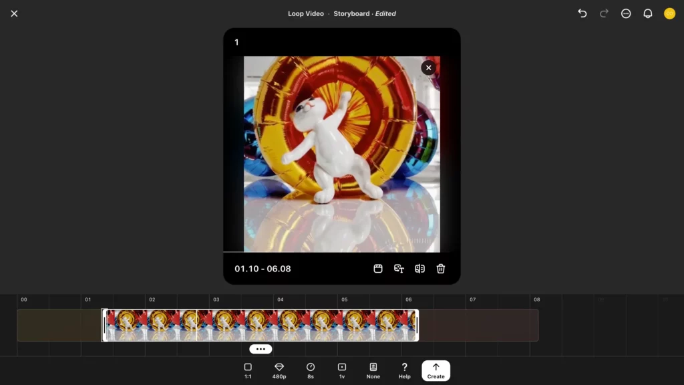Click the 08 timeline ruler mark
Image resolution: width=684 pixels, height=385 pixels.
tap(537, 299)
